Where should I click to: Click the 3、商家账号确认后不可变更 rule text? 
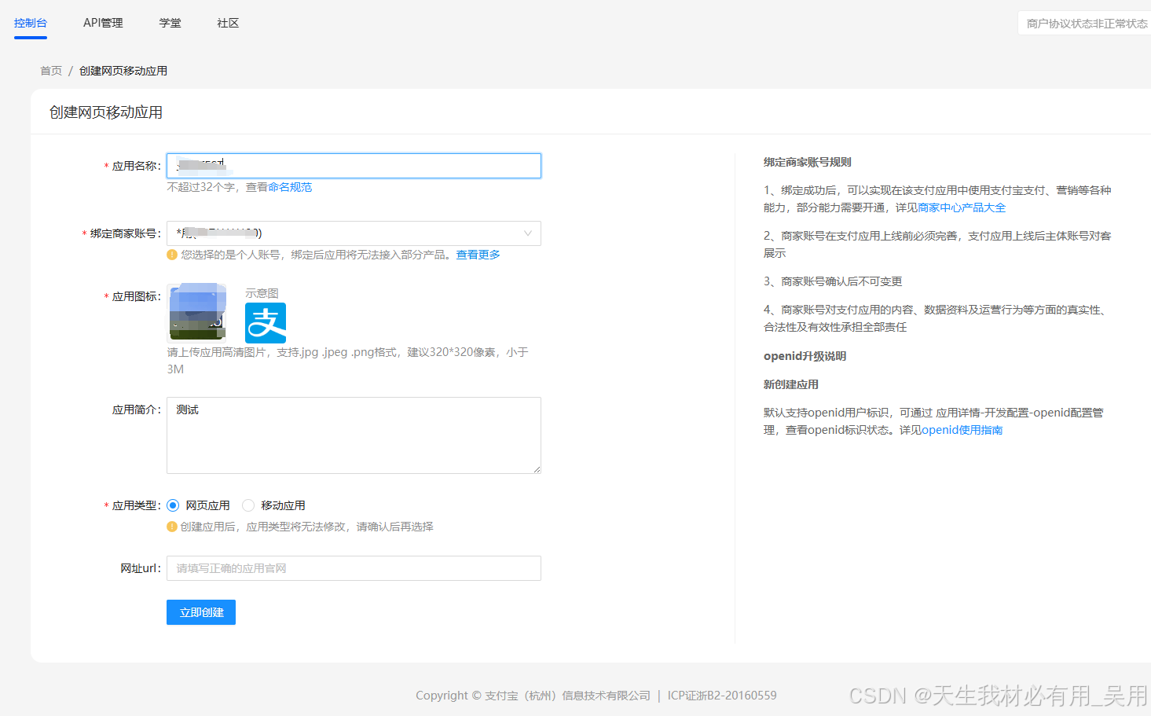point(833,281)
